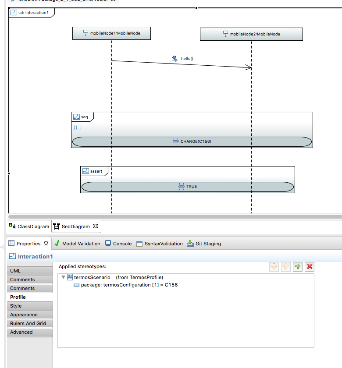Close the SeqDiagram tab

coord(96,226)
